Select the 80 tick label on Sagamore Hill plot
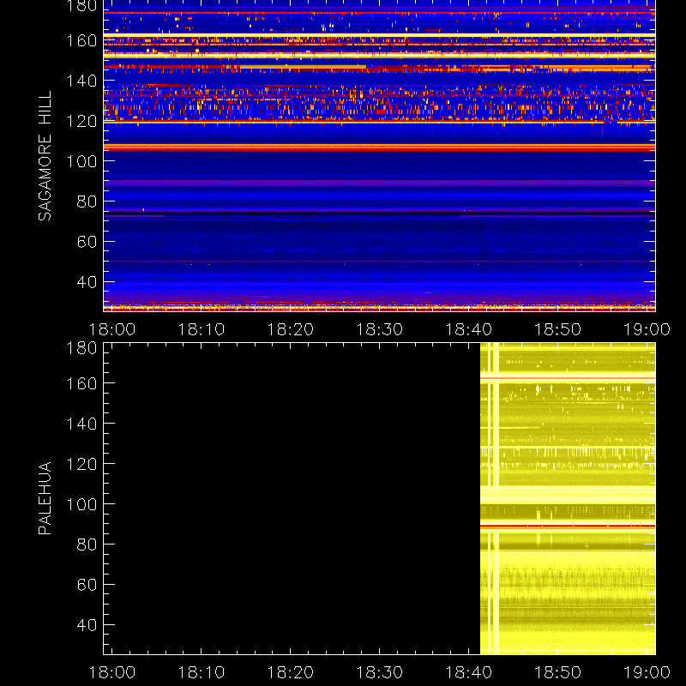The width and height of the screenshot is (686, 686). pos(87,202)
